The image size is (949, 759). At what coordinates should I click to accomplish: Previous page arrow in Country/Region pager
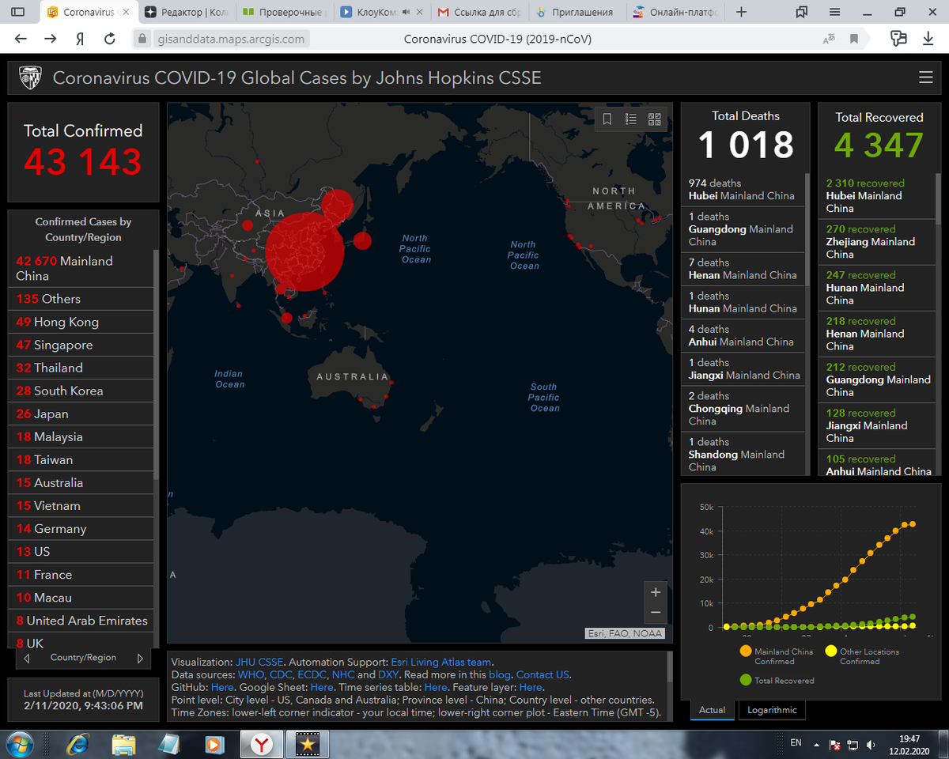point(27,658)
